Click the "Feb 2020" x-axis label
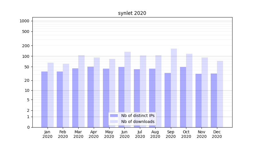258x143 pixels. (x=63, y=134)
